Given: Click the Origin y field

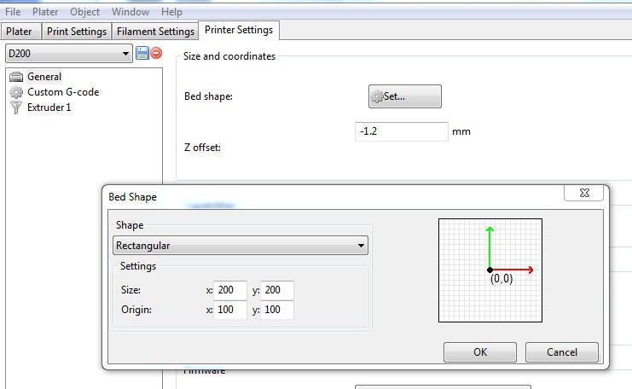Looking at the screenshot, I should click(277, 310).
